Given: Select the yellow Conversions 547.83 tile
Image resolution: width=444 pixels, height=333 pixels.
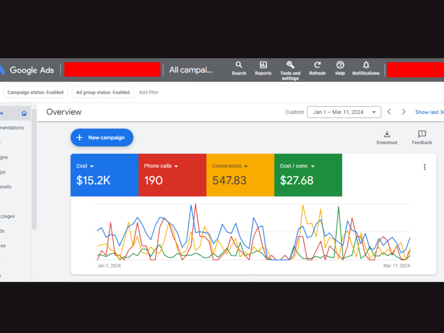Looking at the screenshot, I should tap(240, 175).
